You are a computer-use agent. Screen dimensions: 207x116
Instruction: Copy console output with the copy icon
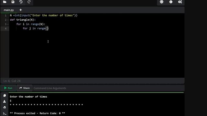point(5,95)
